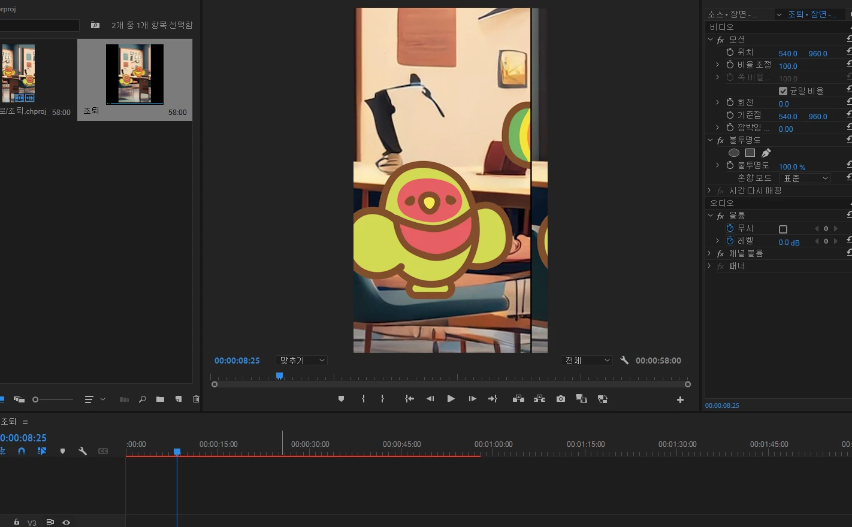Switch to the 조퇴 • 장면 tab
This screenshot has width=852, height=527.
(x=811, y=14)
